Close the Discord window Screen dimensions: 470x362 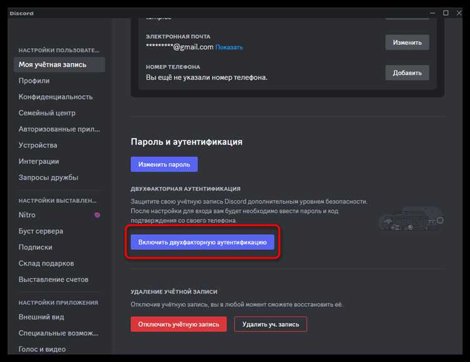[459, 13]
